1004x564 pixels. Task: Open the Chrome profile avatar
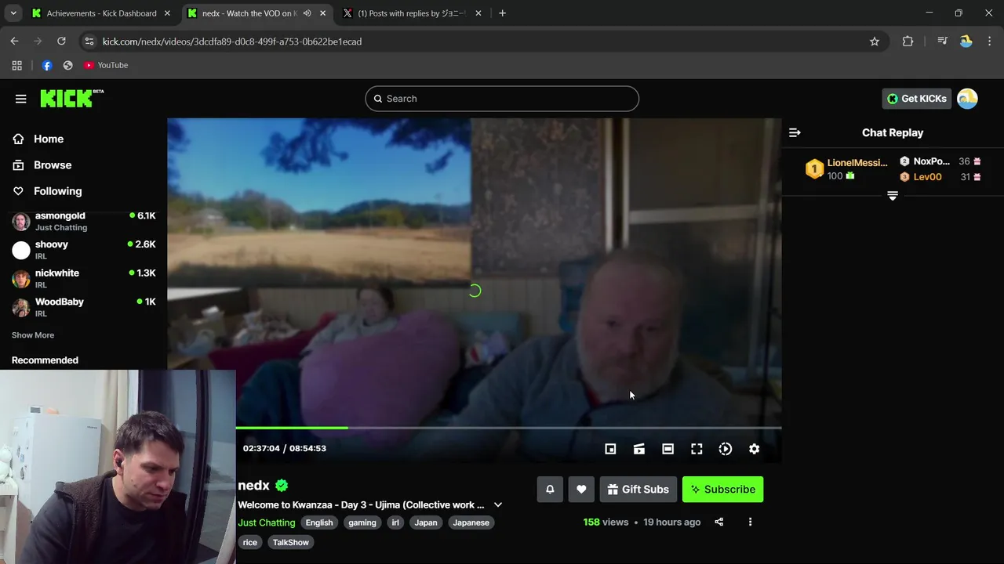(966, 42)
